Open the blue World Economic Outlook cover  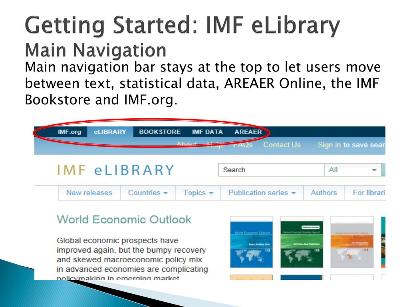252,242
